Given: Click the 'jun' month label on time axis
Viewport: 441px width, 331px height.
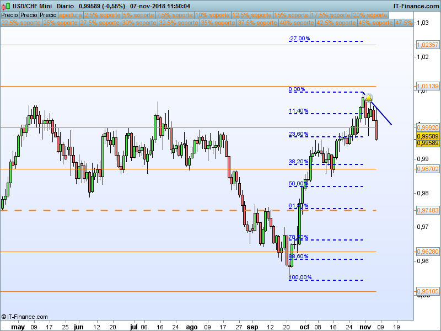Looking at the screenshot, I should [x=79, y=327].
